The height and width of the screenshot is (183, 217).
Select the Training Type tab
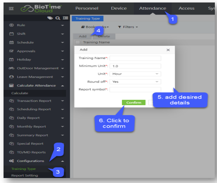(87, 18)
